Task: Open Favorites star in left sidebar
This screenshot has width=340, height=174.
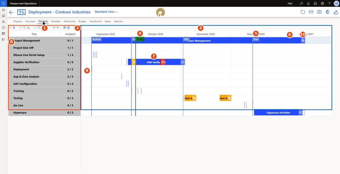Action: pyautogui.click(x=3, y=22)
